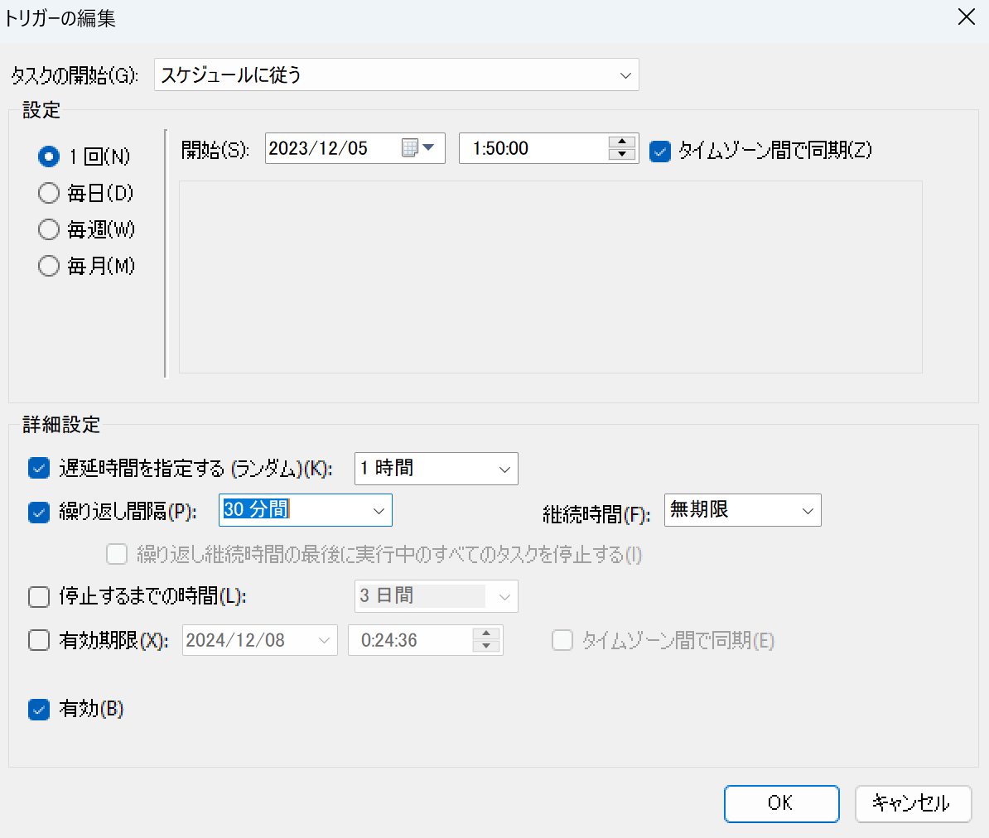Toggle タイムゾーン間で同期(Z) checkbox

tap(660, 152)
